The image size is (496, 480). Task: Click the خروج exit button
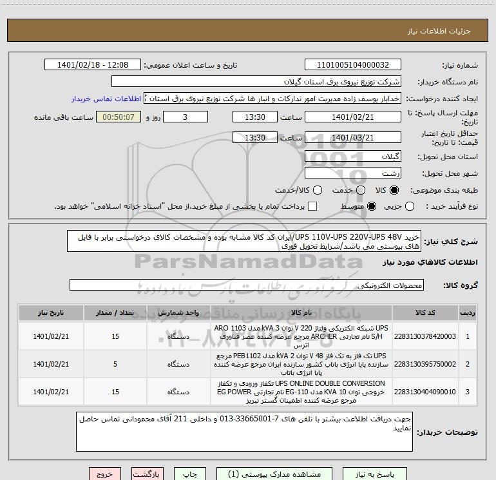point(105,474)
